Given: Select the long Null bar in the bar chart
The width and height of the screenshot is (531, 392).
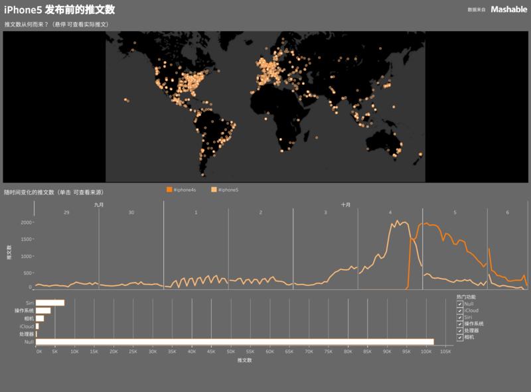Looking at the screenshot, I should [x=232, y=341].
